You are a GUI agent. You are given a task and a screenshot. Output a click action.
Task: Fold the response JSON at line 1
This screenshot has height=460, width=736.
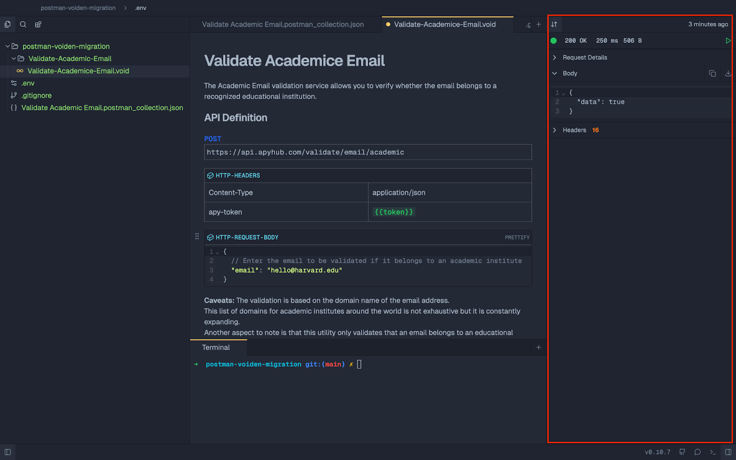[563, 93]
